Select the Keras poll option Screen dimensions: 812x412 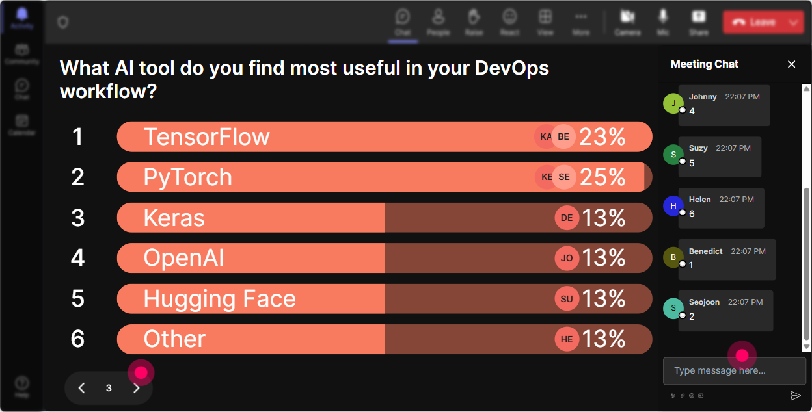[385, 218]
